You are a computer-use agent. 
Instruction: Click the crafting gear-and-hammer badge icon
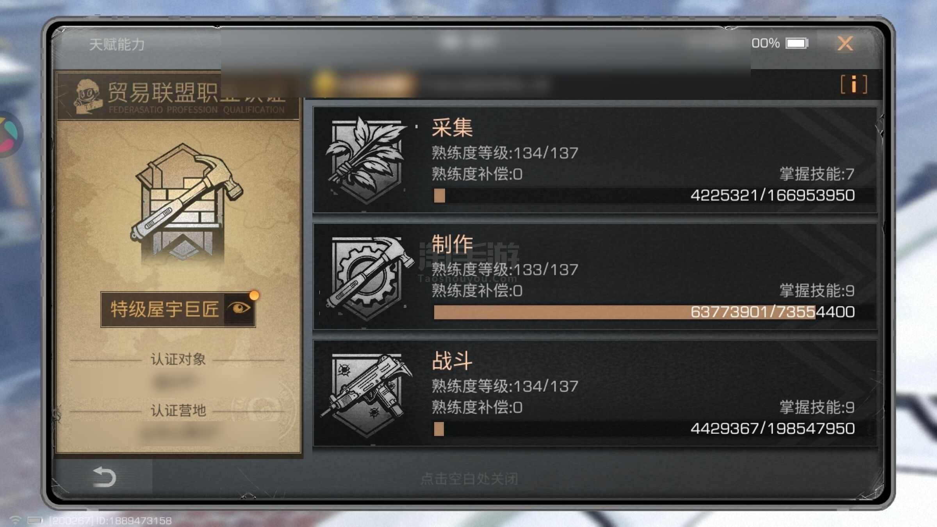coord(367,278)
